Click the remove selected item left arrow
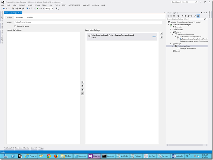Screen dimensions: 213x160 pos(83,90)
